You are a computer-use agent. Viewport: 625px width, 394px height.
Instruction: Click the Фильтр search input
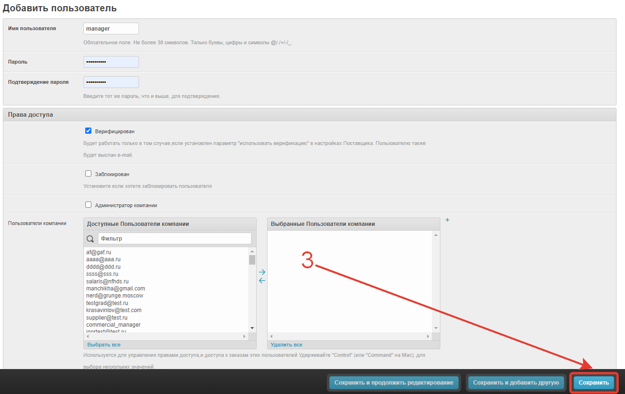[174, 239]
